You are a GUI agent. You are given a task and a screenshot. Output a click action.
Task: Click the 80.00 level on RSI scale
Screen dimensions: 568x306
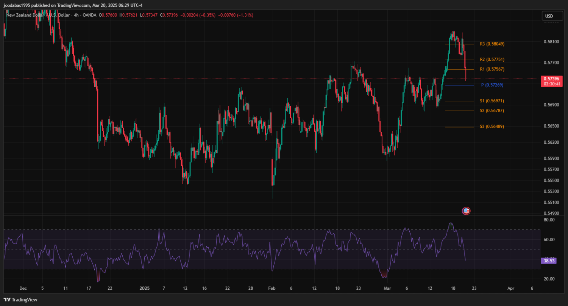pos(549,220)
